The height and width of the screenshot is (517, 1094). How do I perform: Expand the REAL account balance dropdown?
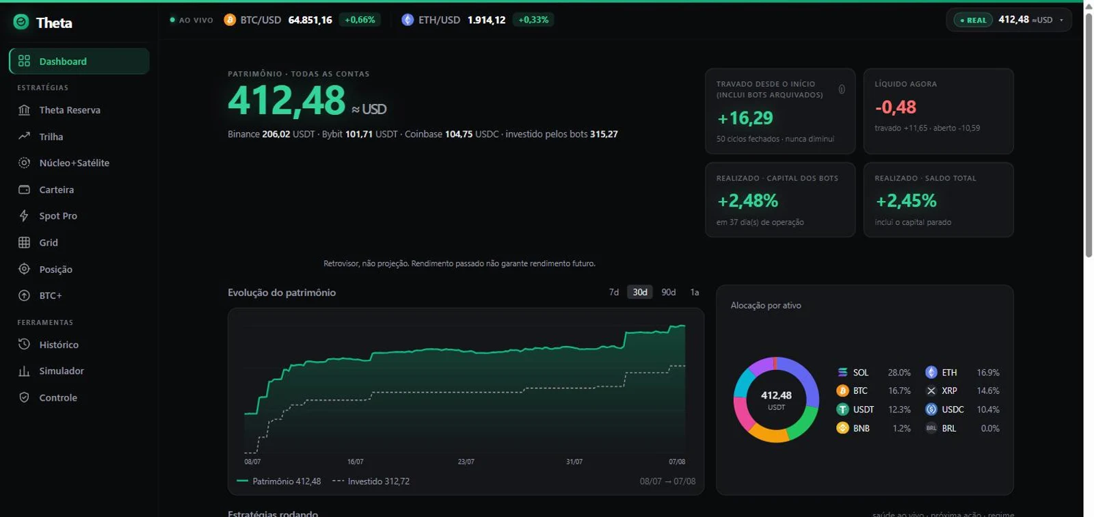pyautogui.click(x=1009, y=20)
